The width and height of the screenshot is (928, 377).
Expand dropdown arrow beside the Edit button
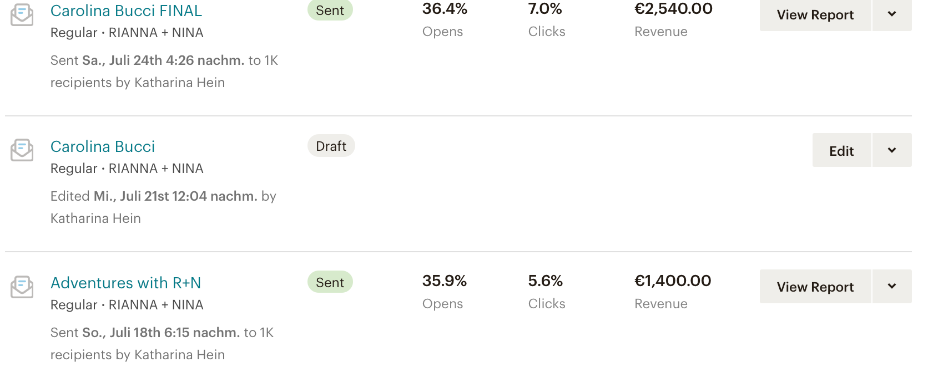point(892,150)
